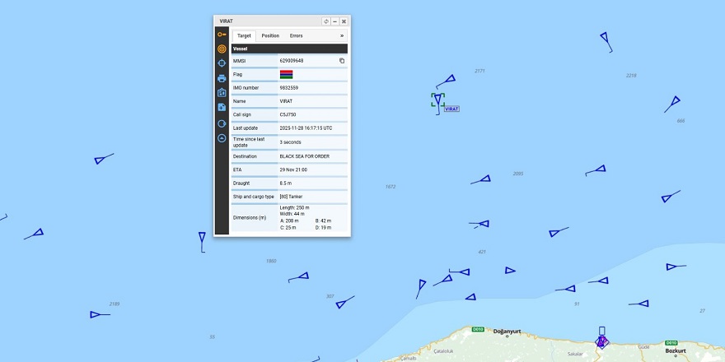This screenshot has height=362, width=725.
Task: Click '[80] Tanker' ship type value
Action: pos(292,197)
